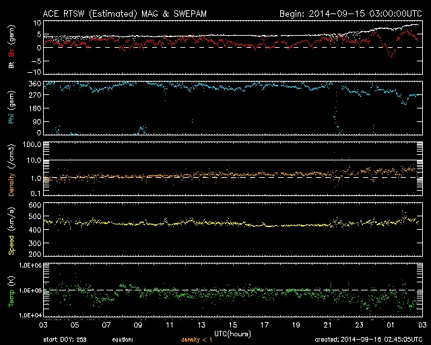Click the Begin date timestamp text

coord(349,13)
